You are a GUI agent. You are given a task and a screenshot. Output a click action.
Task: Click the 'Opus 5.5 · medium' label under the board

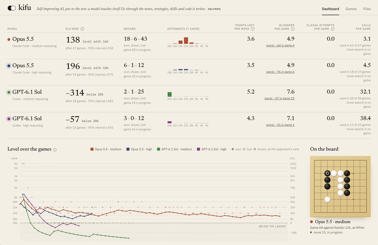pyautogui.click(x=332, y=222)
